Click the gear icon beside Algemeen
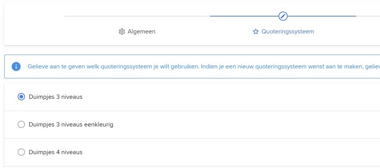Viewport: 380px width, 168px height. (122, 32)
